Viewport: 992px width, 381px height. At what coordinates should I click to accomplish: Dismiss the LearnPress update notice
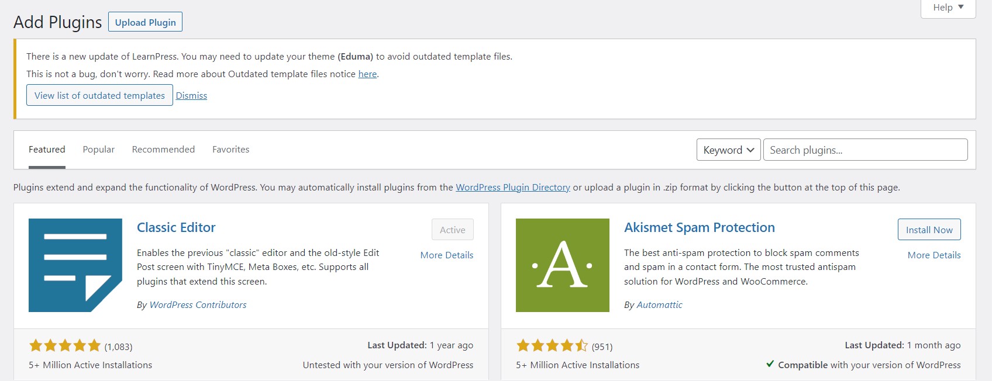click(x=191, y=96)
